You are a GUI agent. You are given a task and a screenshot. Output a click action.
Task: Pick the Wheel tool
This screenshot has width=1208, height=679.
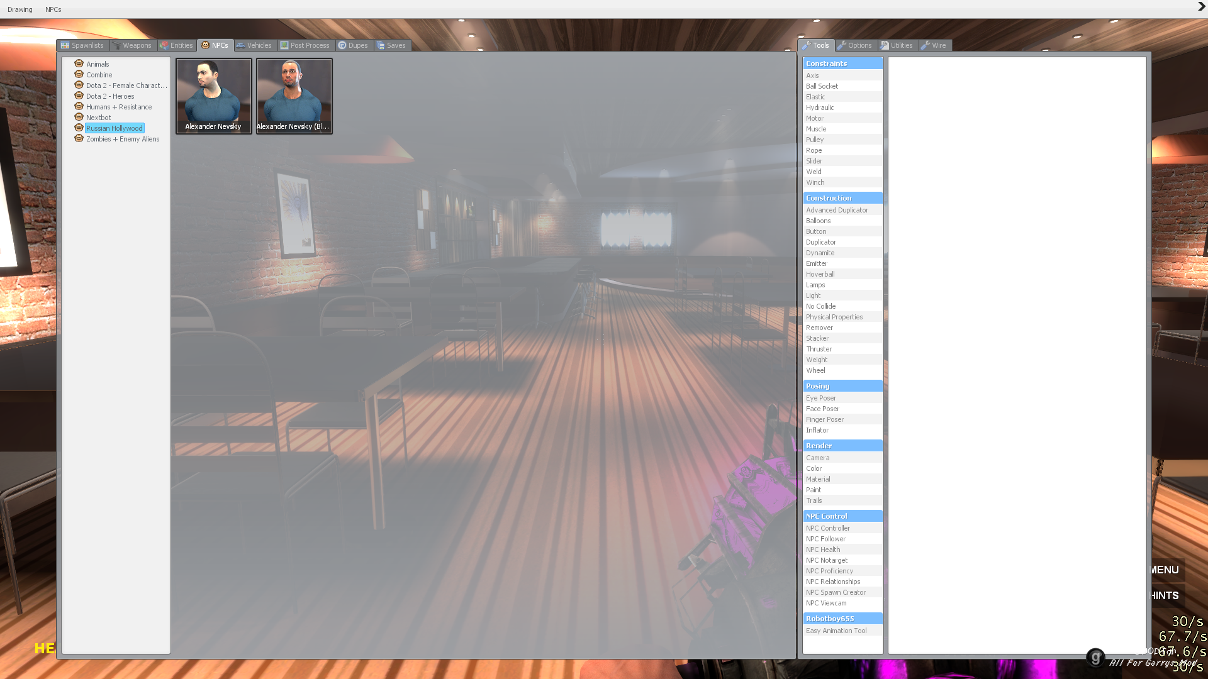(x=842, y=370)
